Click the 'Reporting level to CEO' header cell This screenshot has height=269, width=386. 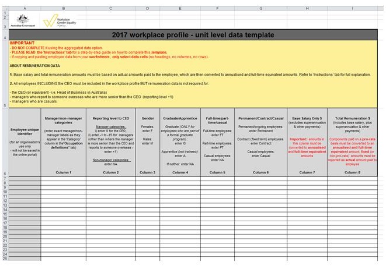coord(111,140)
